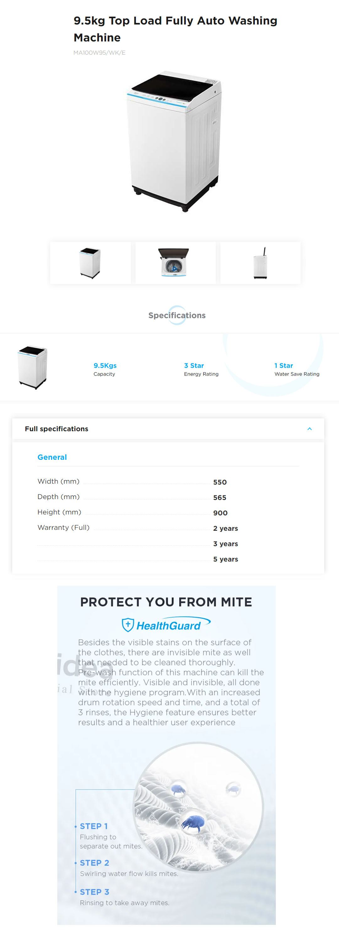The image size is (339, 940).
Task: Click the STEP 2 swirling water label
Action: pyautogui.click(x=94, y=863)
